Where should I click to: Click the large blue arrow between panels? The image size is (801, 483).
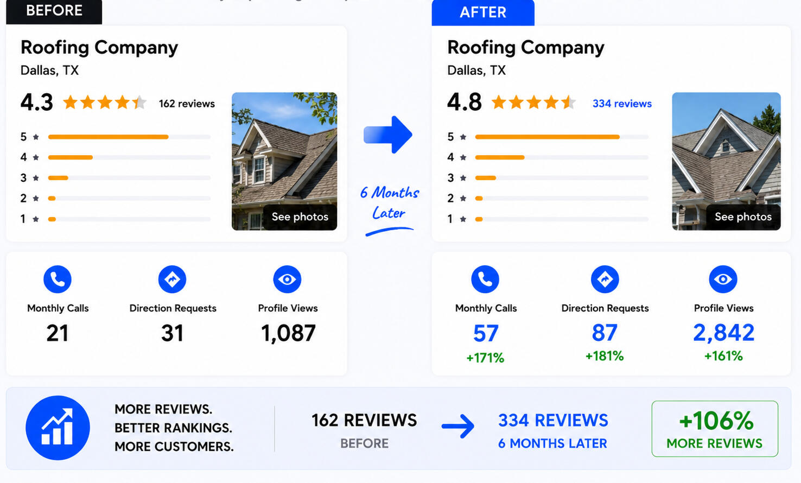(388, 135)
